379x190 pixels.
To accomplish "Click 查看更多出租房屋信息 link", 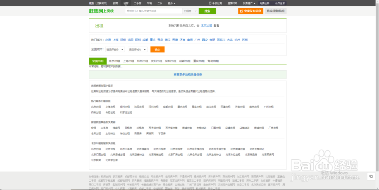I will pyautogui.click(x=188, y=75).
